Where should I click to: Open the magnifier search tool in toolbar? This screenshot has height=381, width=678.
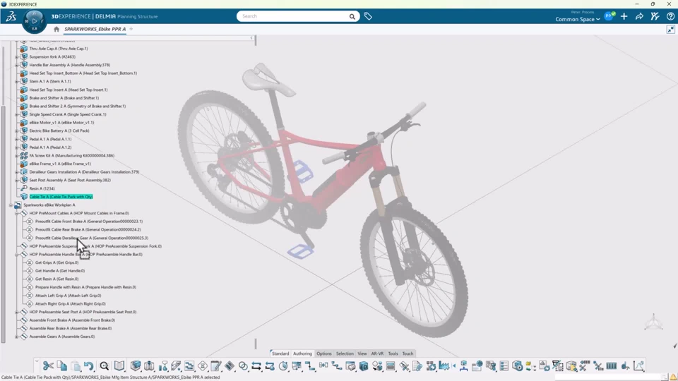tap(105, 366)
